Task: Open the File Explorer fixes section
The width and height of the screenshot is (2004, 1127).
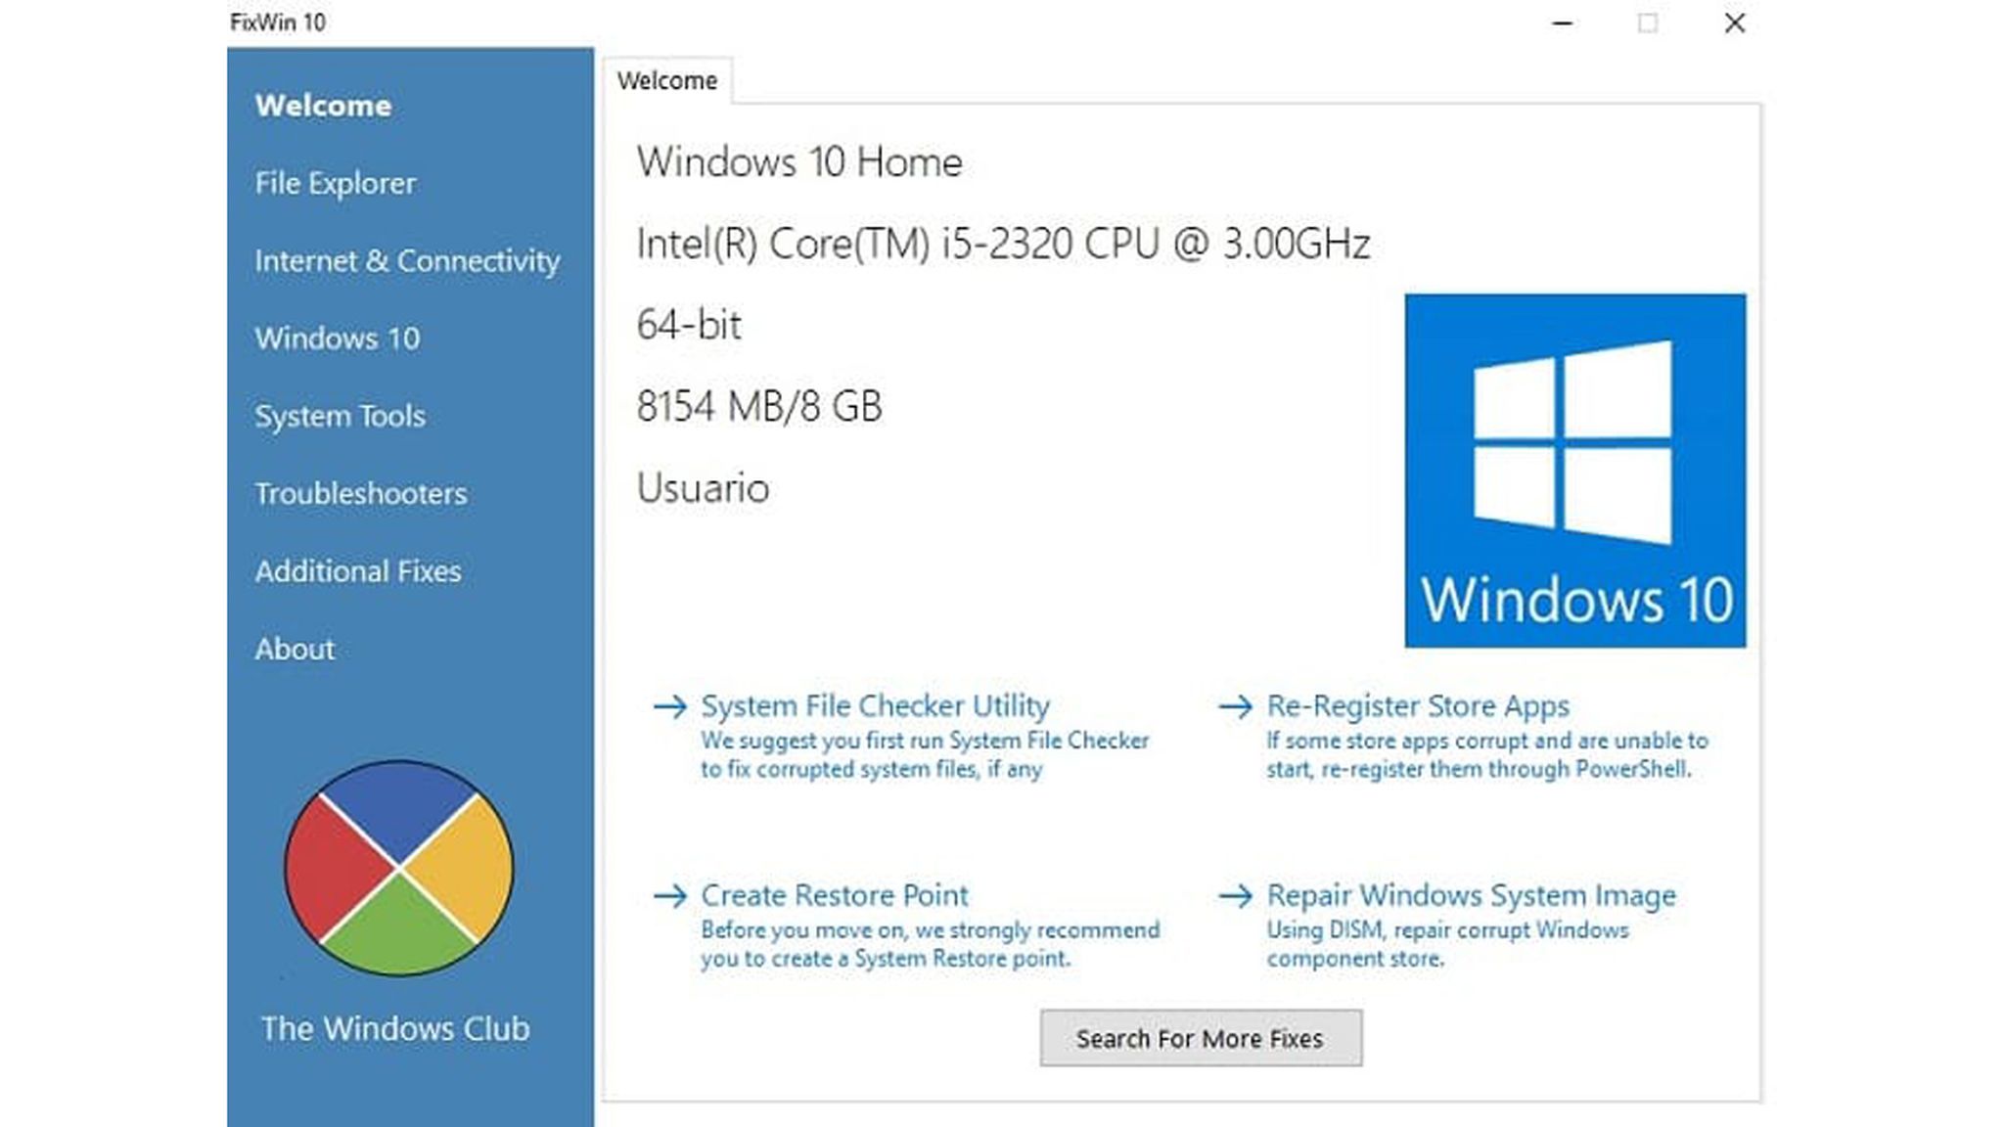Action: point(335,183)
